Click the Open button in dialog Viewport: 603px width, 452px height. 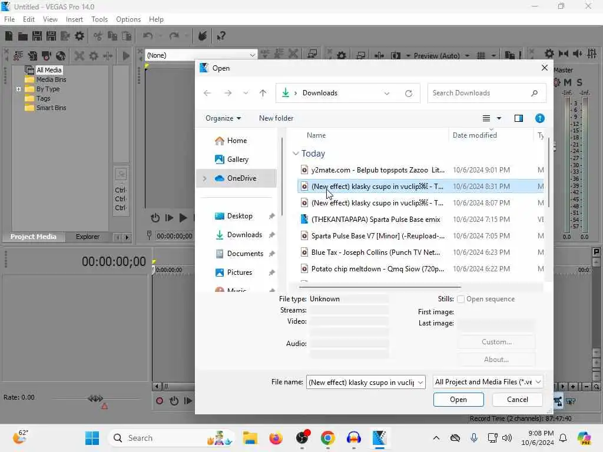click(x=458, y=400)
